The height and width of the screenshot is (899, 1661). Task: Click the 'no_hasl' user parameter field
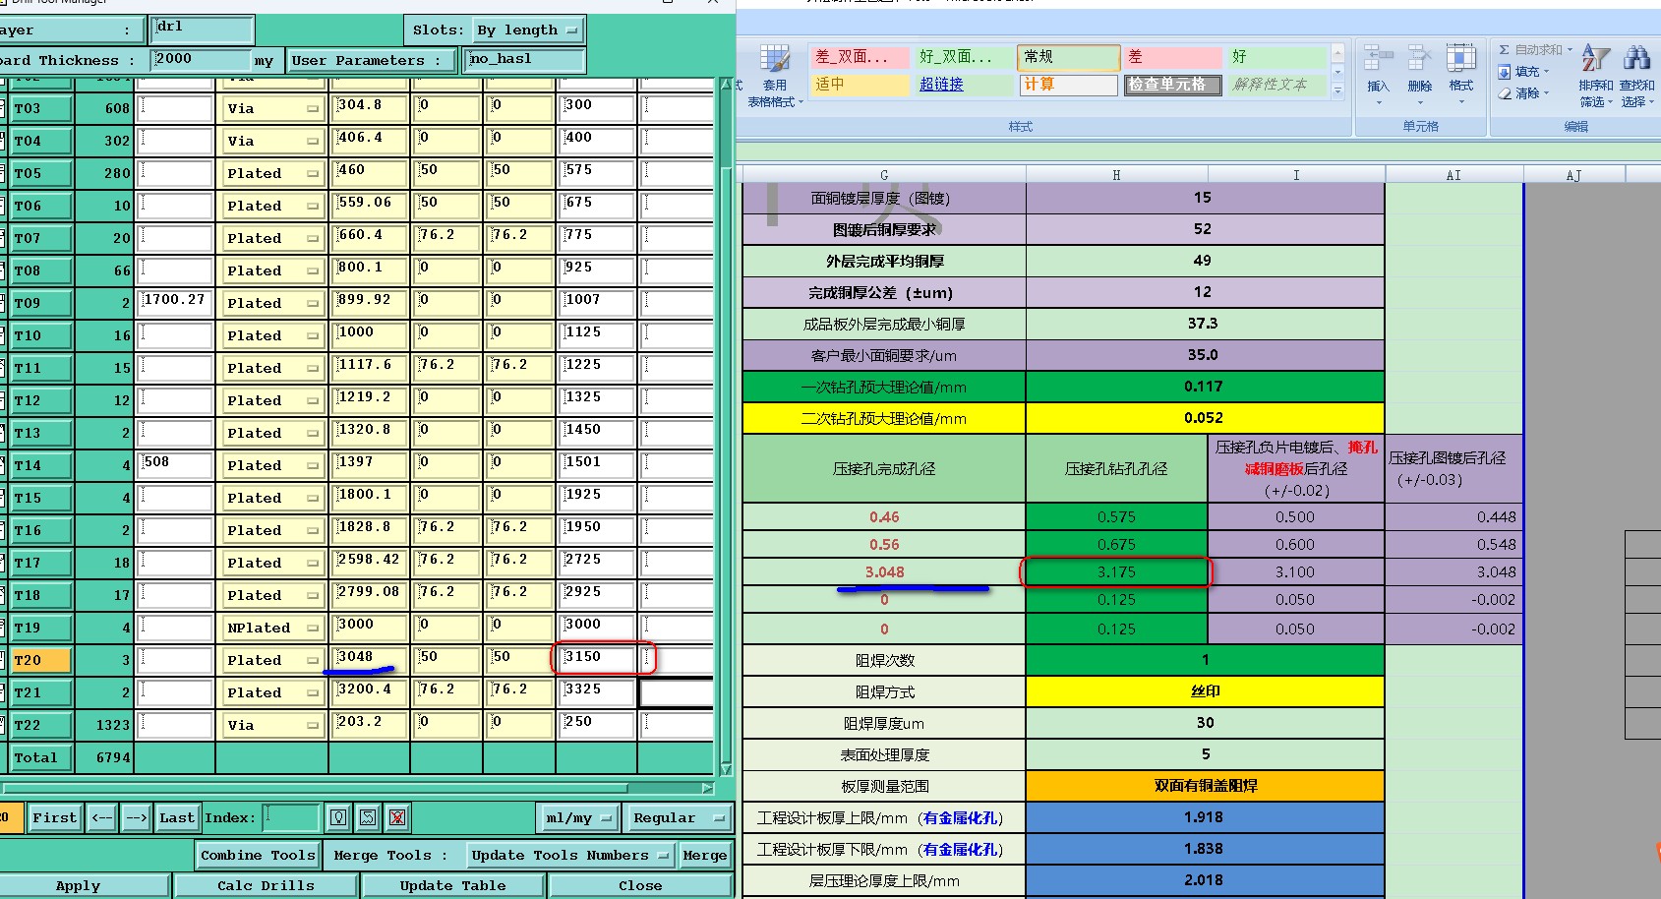[x=525, y=60]
